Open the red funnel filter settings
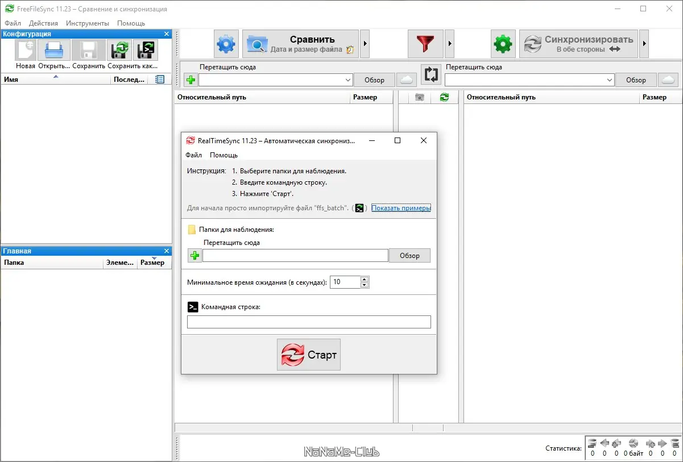Screen dimensions: 683x462 [425, 44]
